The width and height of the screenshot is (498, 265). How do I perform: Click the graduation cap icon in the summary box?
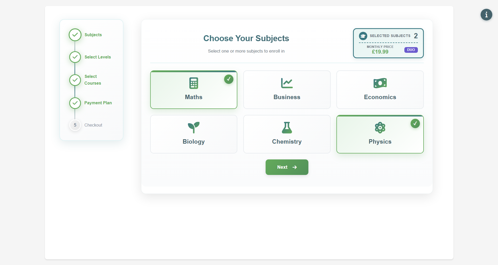click(x=363, y=36)
